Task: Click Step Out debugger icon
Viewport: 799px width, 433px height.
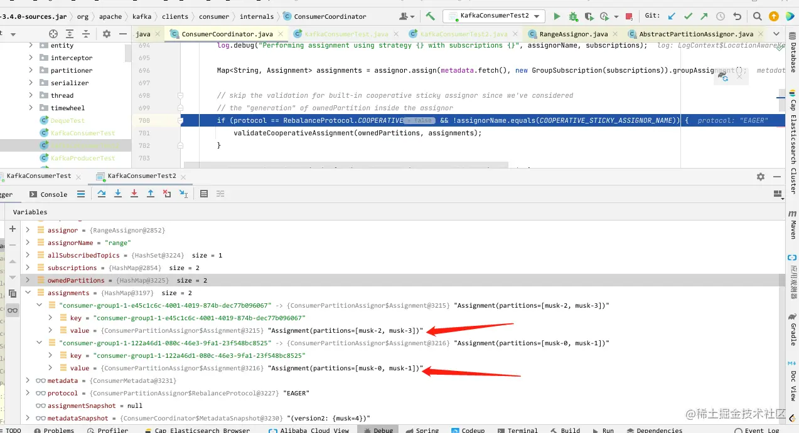Action: [151, 194]
